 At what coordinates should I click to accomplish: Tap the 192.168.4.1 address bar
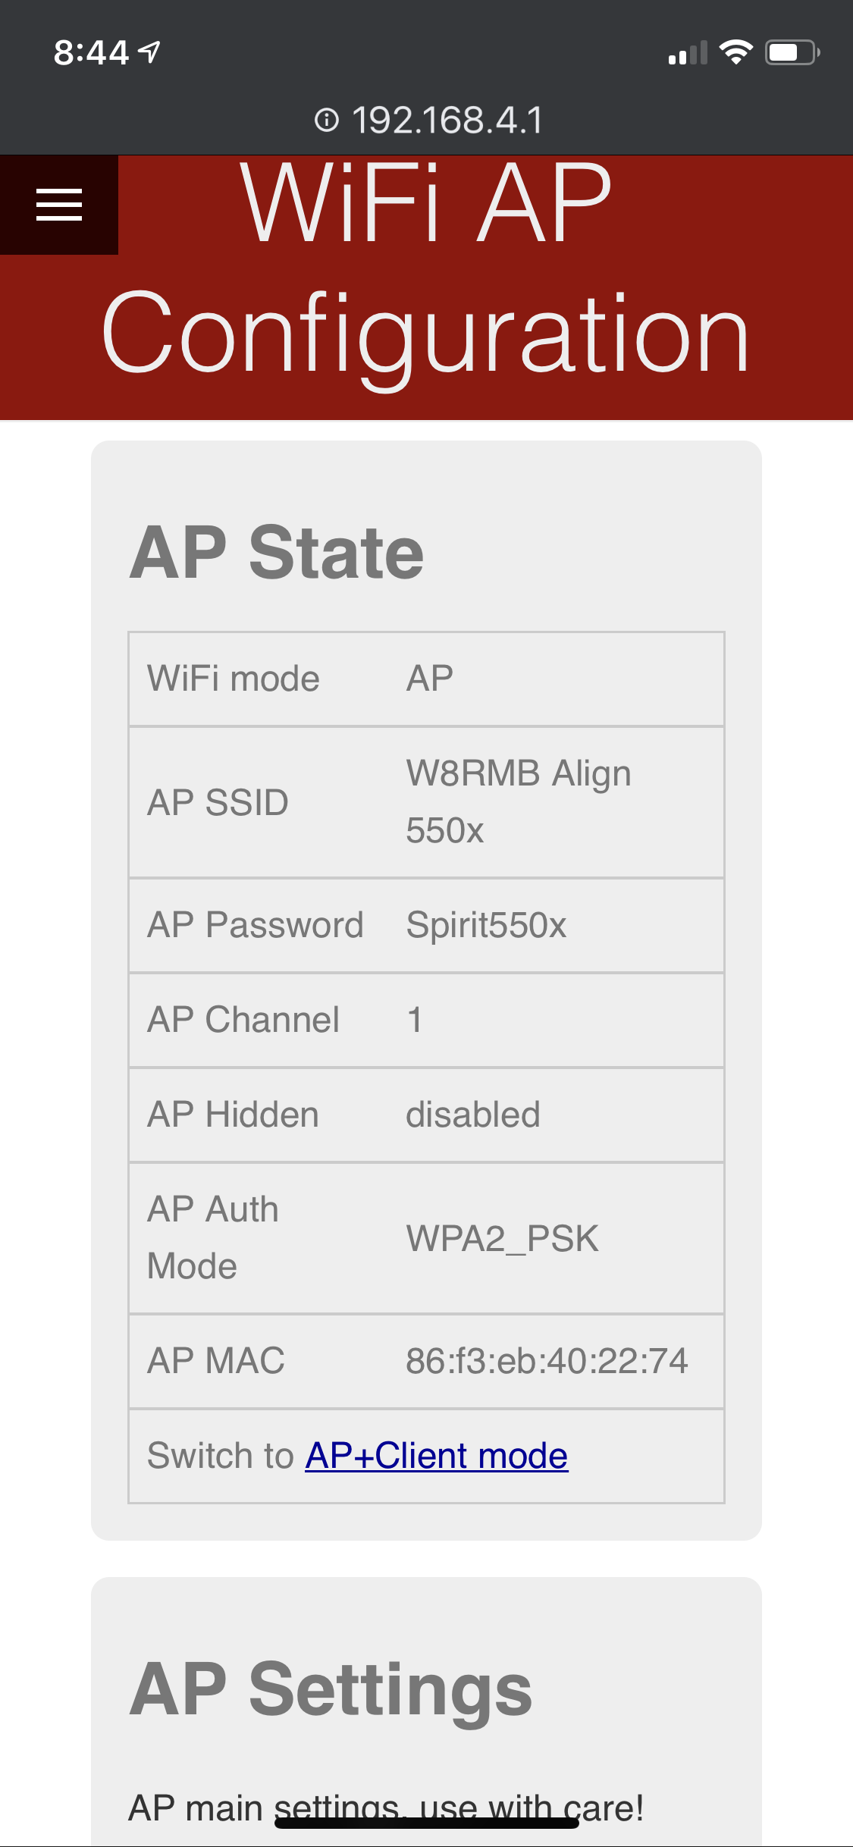coord(447,120)
